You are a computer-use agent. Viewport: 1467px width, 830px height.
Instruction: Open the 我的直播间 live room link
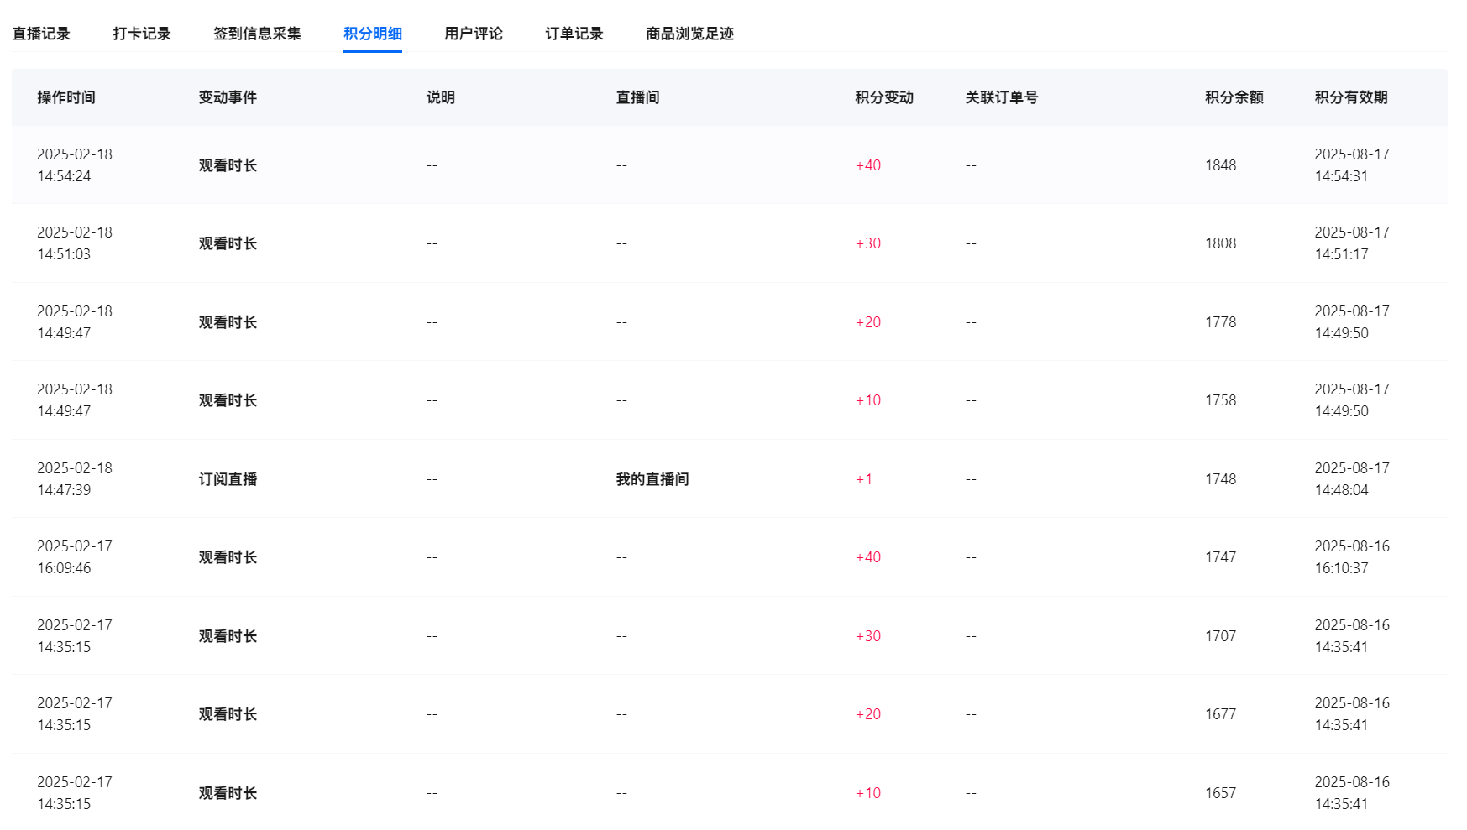[x=652, y=479]
